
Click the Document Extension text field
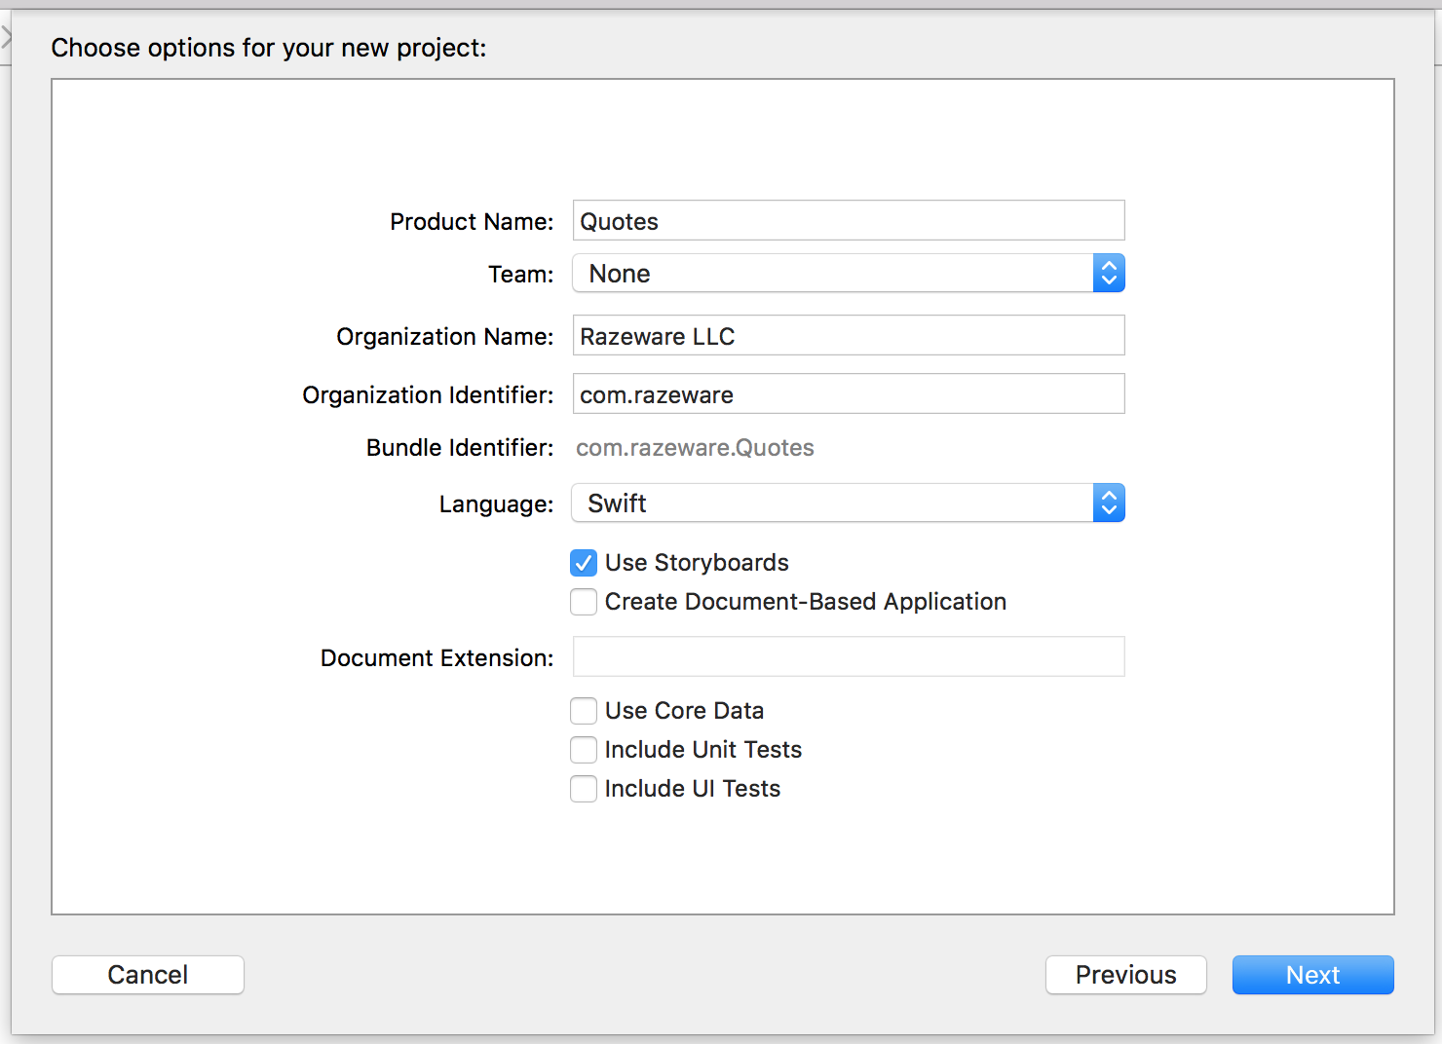pyautogui.click(x=848, y=657)
